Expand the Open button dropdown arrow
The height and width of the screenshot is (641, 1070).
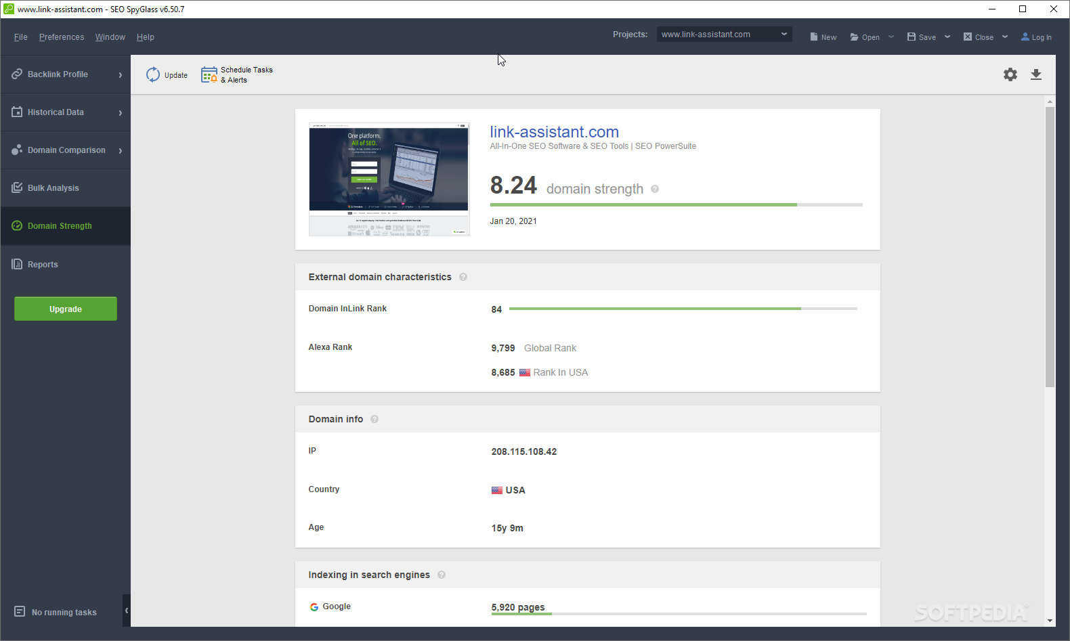point(891,37)
